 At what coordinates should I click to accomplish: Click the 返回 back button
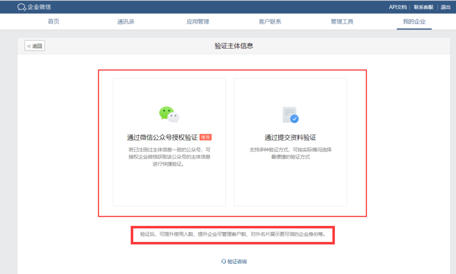click(35, 45)
